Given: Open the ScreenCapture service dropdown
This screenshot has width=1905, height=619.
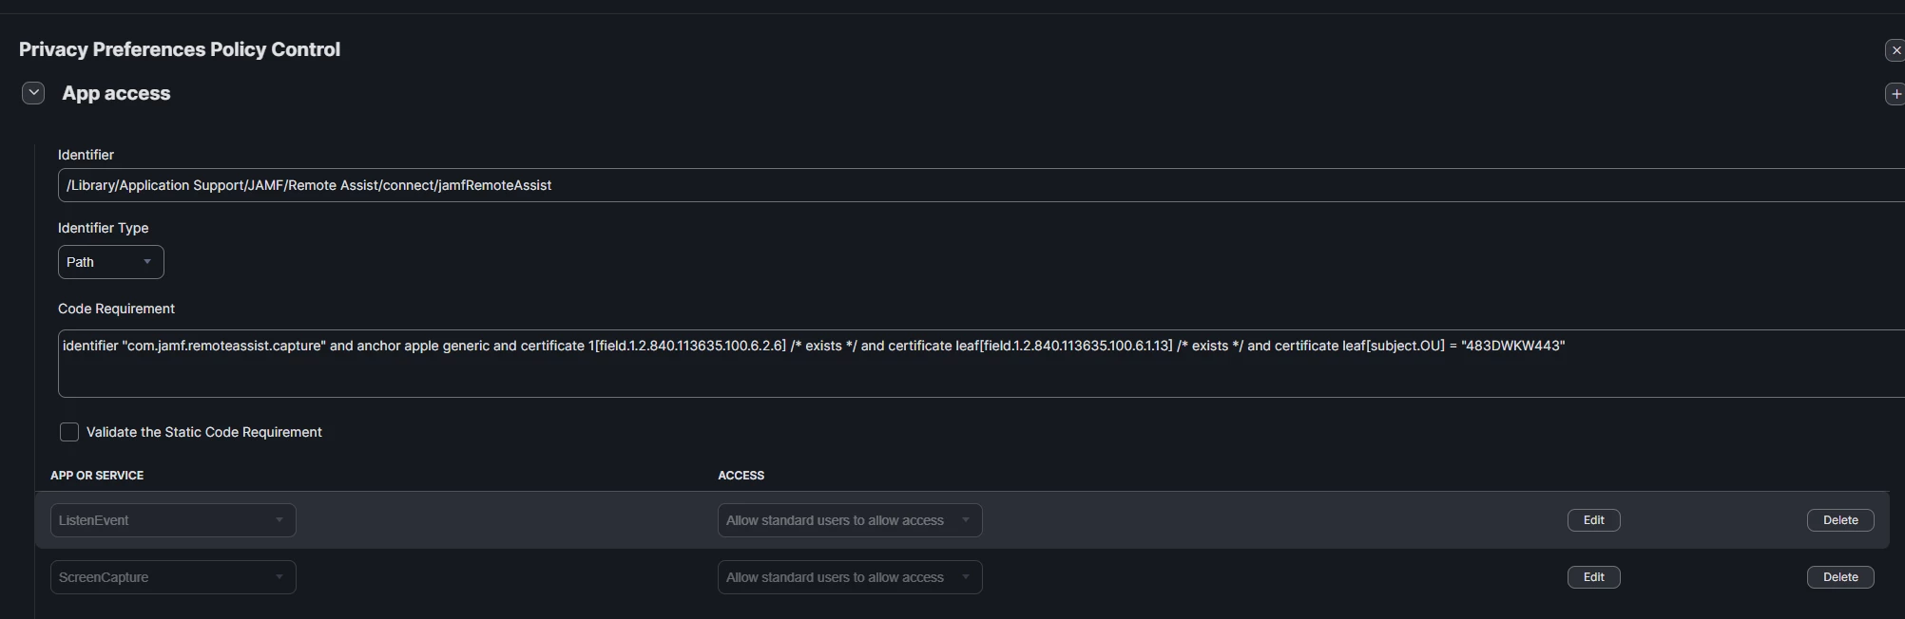Looking at the screenshot, I should point(173,577).
